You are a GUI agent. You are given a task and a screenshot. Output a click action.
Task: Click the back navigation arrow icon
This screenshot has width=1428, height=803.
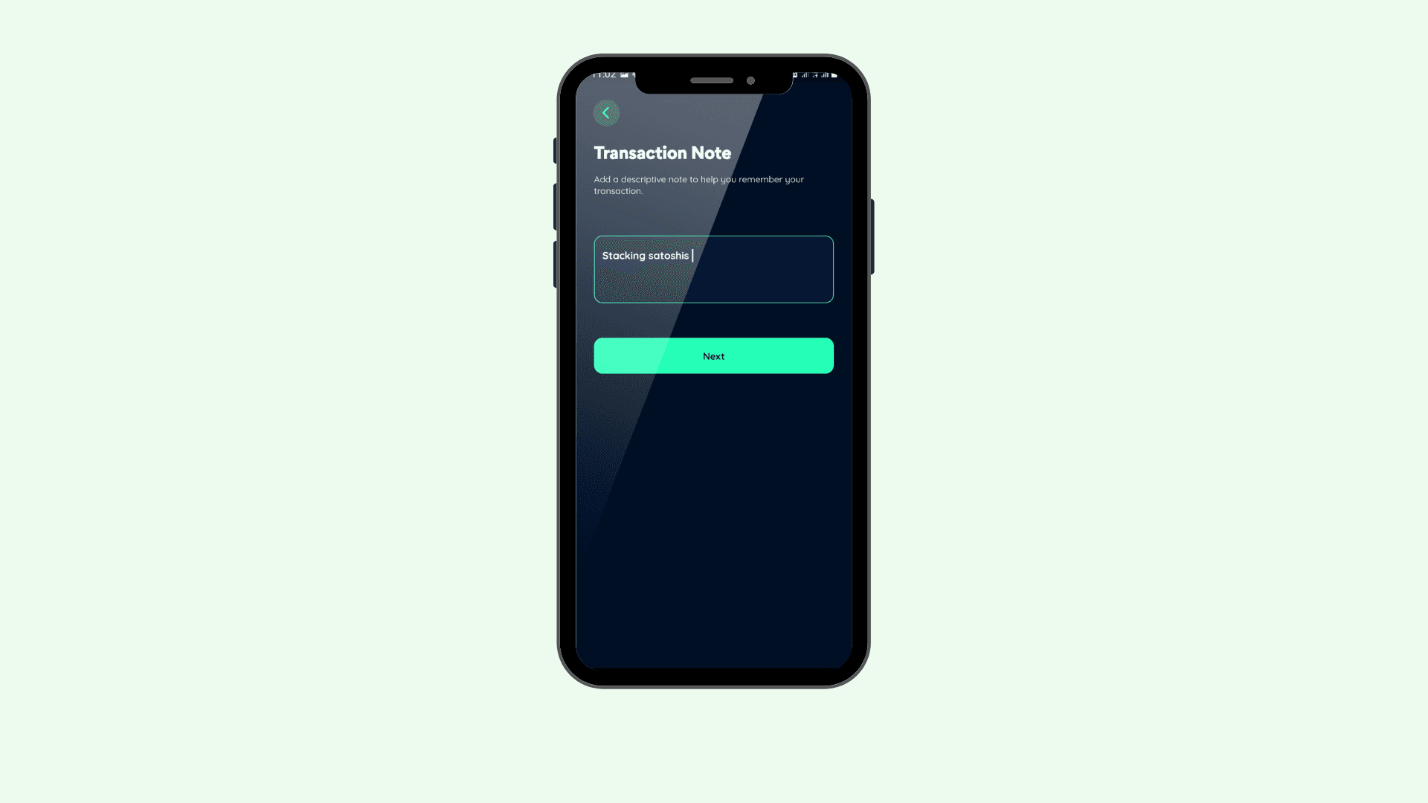pos(606,113)
